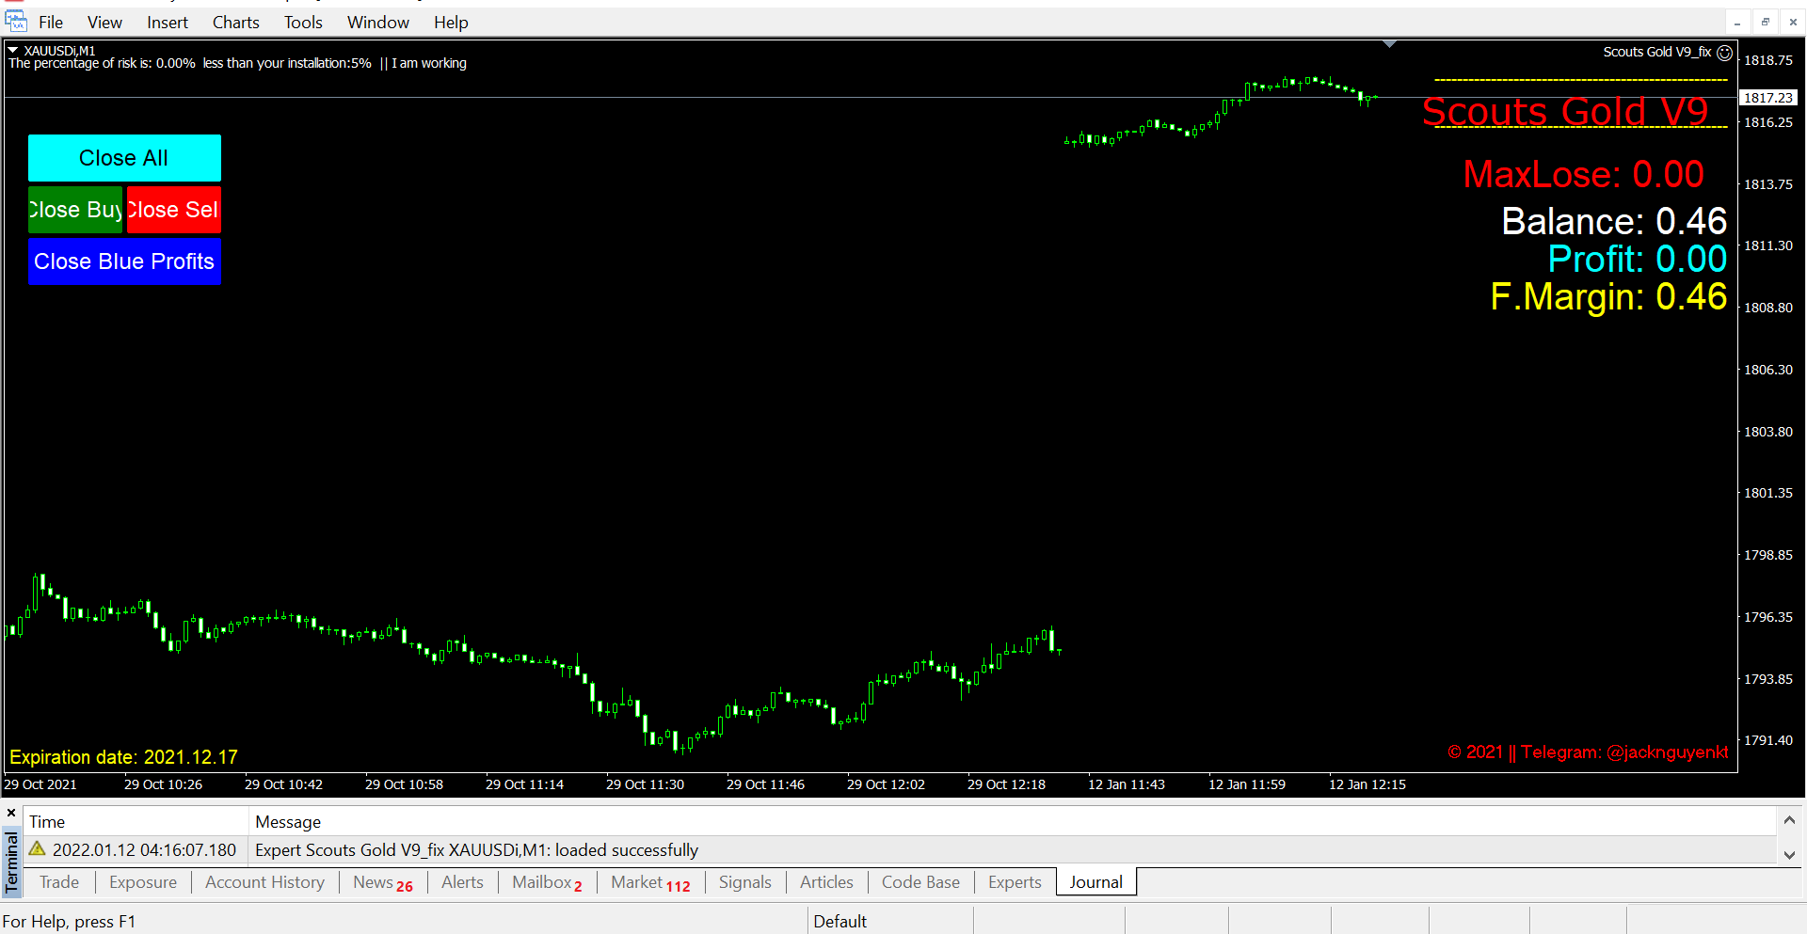
Task: Open the Insert menu
Action: pos(168,22)
